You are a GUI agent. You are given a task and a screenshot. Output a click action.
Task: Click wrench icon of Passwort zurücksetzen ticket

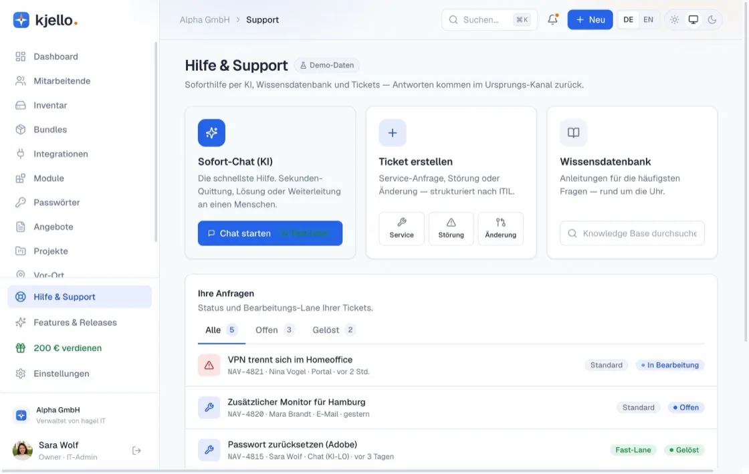[209, 450]
